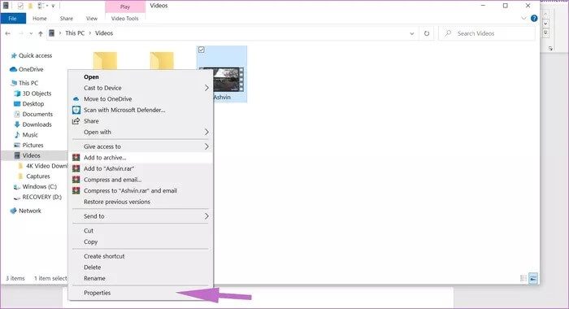Switch to large icons view button
The image size is (569, 309).
[x=532, y=278]
